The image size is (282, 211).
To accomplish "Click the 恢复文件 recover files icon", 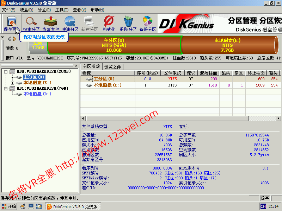I will tap(51, 23).
